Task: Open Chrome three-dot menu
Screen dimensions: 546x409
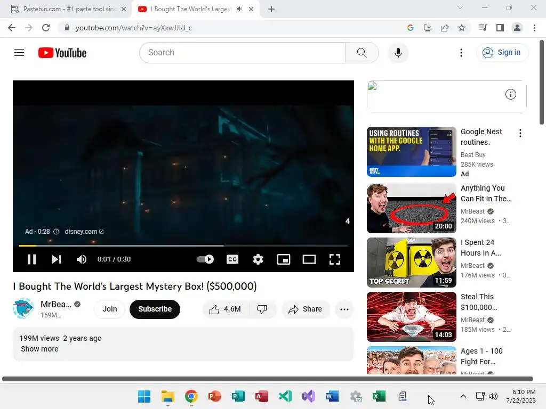Action: 534,28
